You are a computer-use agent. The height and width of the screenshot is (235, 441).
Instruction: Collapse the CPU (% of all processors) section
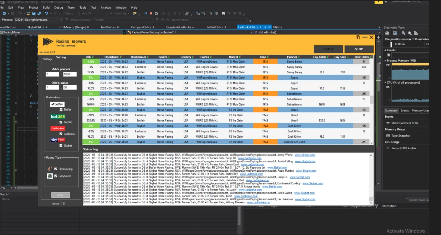click(x=386, y=83)
